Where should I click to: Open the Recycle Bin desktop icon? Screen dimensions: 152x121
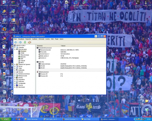point(147,111)
